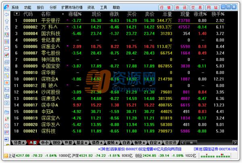Click the orange document icon in sidebar

click(6, 83)
